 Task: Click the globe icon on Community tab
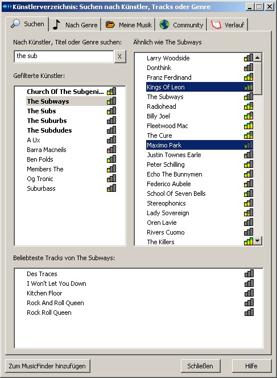pyautogui.click(x=164, y=25)
